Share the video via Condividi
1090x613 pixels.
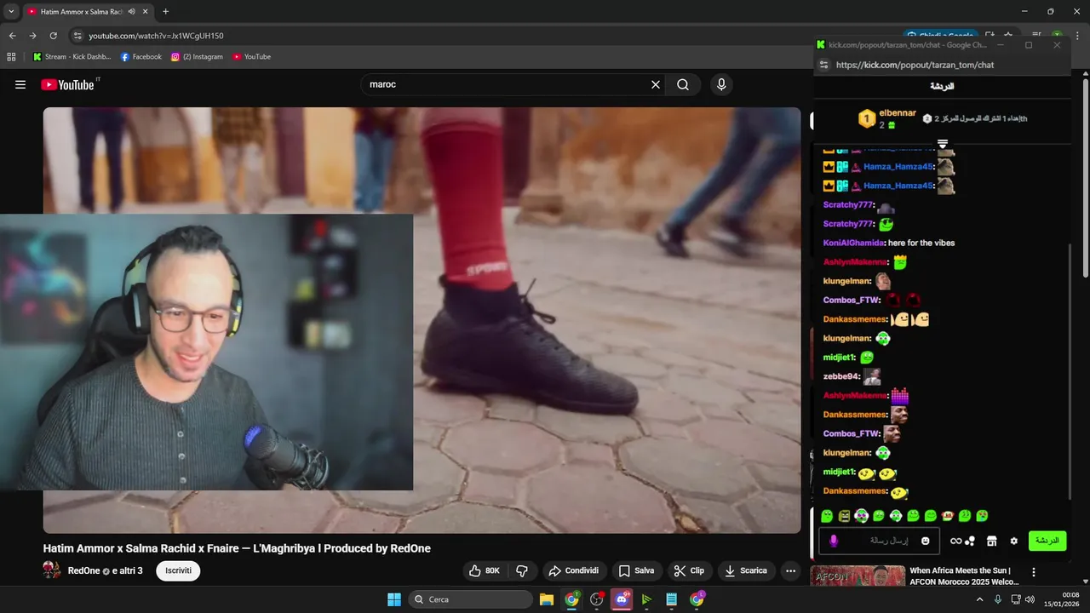(574, 570)
